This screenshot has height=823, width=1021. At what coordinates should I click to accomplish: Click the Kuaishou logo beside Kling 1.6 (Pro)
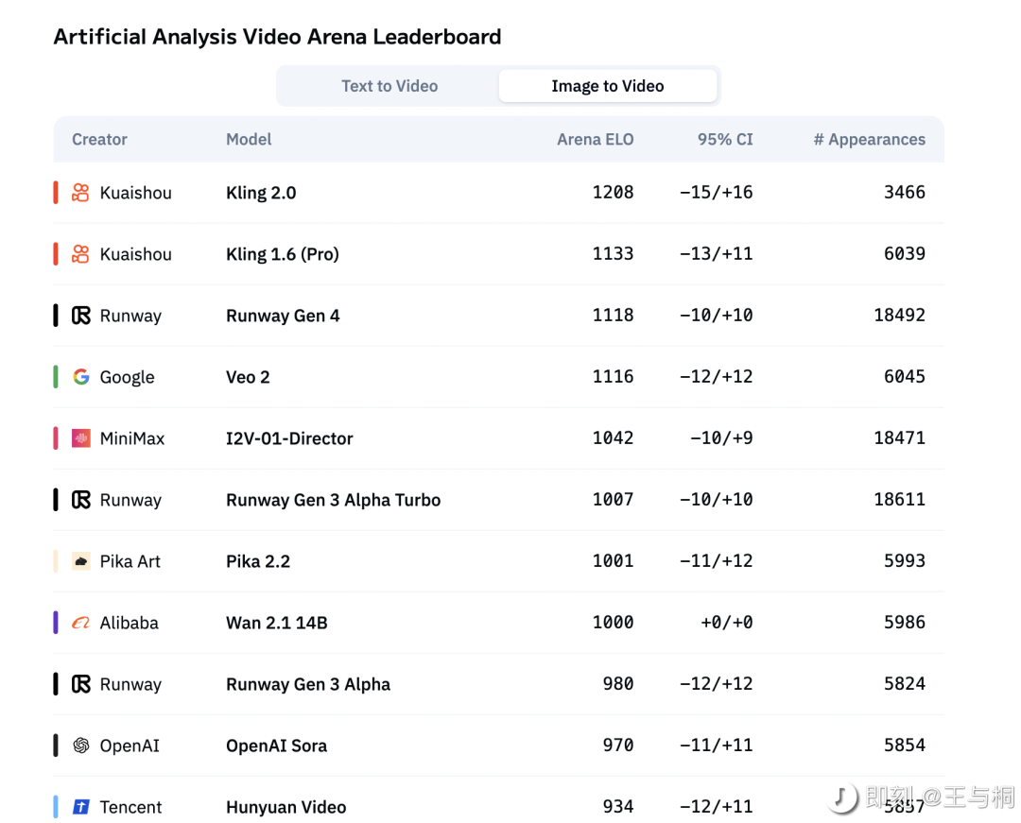(x=80, y=254)
